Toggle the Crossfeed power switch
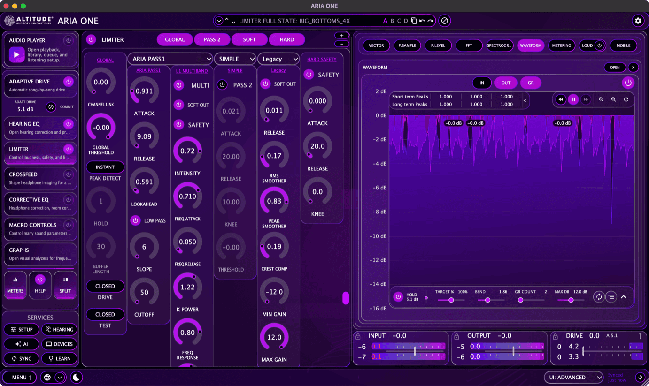Screen dimensions: 649x386 [x=69, y=174]
